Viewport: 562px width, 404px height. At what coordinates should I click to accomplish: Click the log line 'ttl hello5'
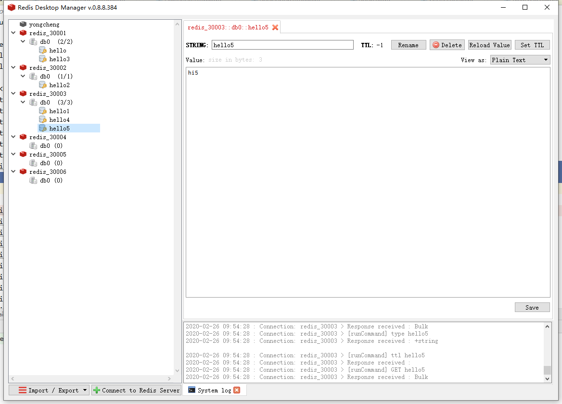pyautogui.click(x=305, y=355)
